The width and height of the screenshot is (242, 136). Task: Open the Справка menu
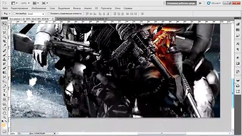[x=128, y=8]
